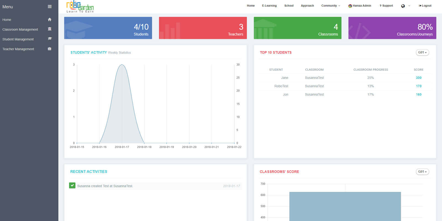442x221 pixels.
Task: Click the 2018-01-22 axis label
Action: pos(234,147)
